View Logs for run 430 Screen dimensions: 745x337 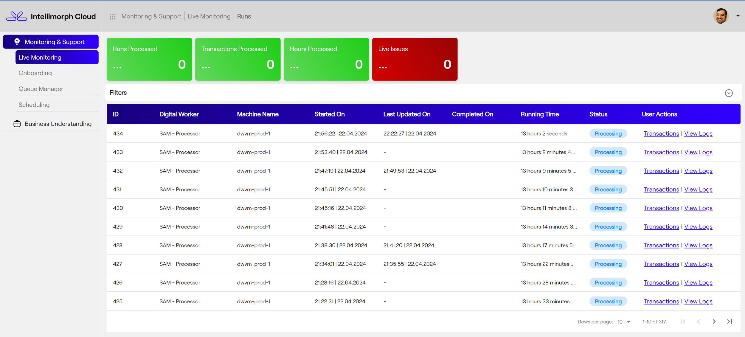point(698,208)
